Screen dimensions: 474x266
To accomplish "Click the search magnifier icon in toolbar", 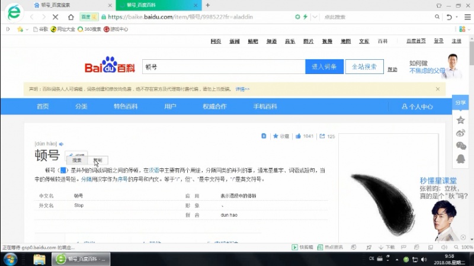I will pos(437,17).
